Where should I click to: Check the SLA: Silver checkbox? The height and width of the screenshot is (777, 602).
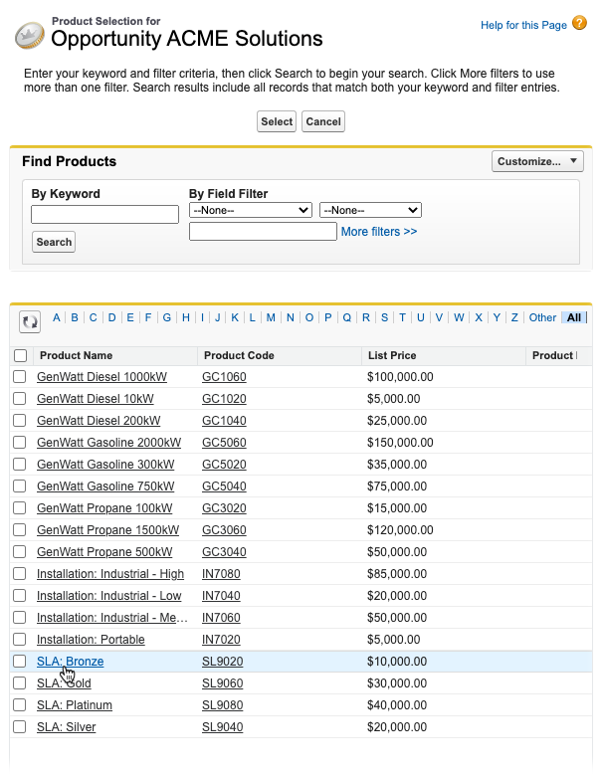[x=19, y=727]
